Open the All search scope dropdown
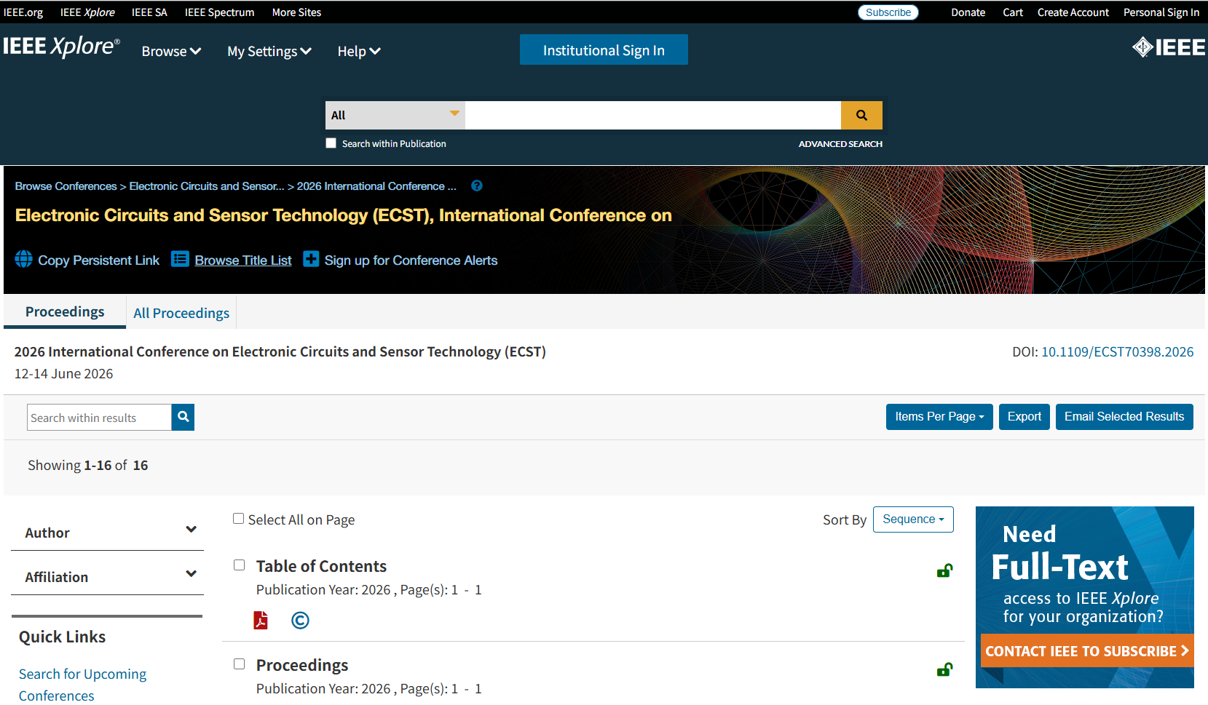 point(395,115)
